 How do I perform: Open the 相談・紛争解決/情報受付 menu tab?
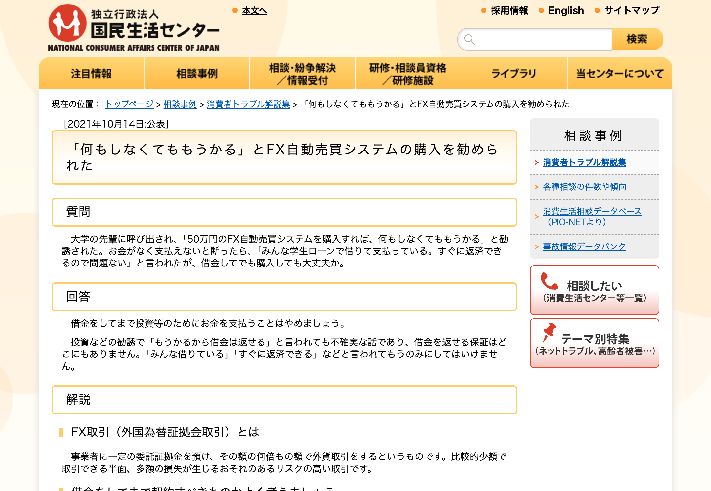click(303, 74)
